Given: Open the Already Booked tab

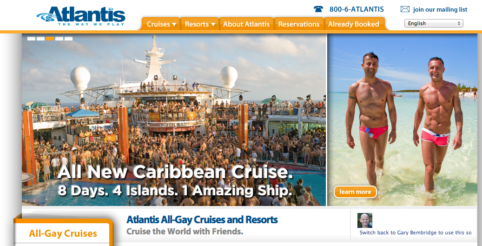Looking at the screenshot, I should coord(354,24).
